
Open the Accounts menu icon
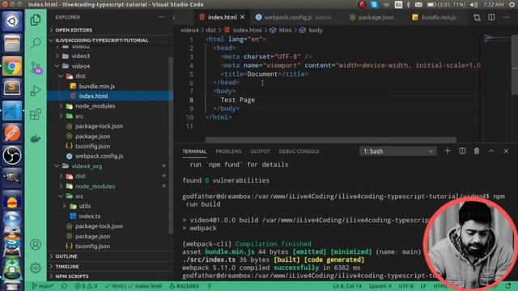coord(36,245)
